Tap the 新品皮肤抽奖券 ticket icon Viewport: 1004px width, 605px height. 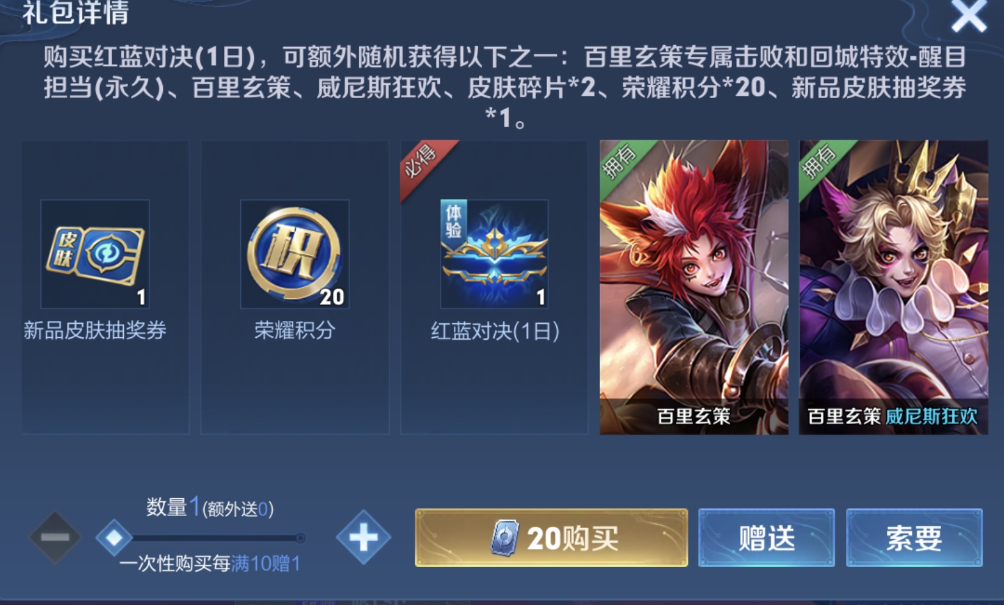click(95, 254)
